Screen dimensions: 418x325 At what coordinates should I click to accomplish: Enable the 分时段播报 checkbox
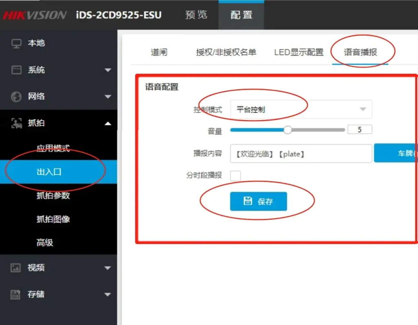coord(236,176)
